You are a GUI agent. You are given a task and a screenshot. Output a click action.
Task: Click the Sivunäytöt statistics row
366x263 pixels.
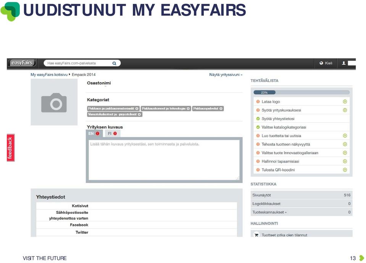pyautogui.click(x=302, y=195)
